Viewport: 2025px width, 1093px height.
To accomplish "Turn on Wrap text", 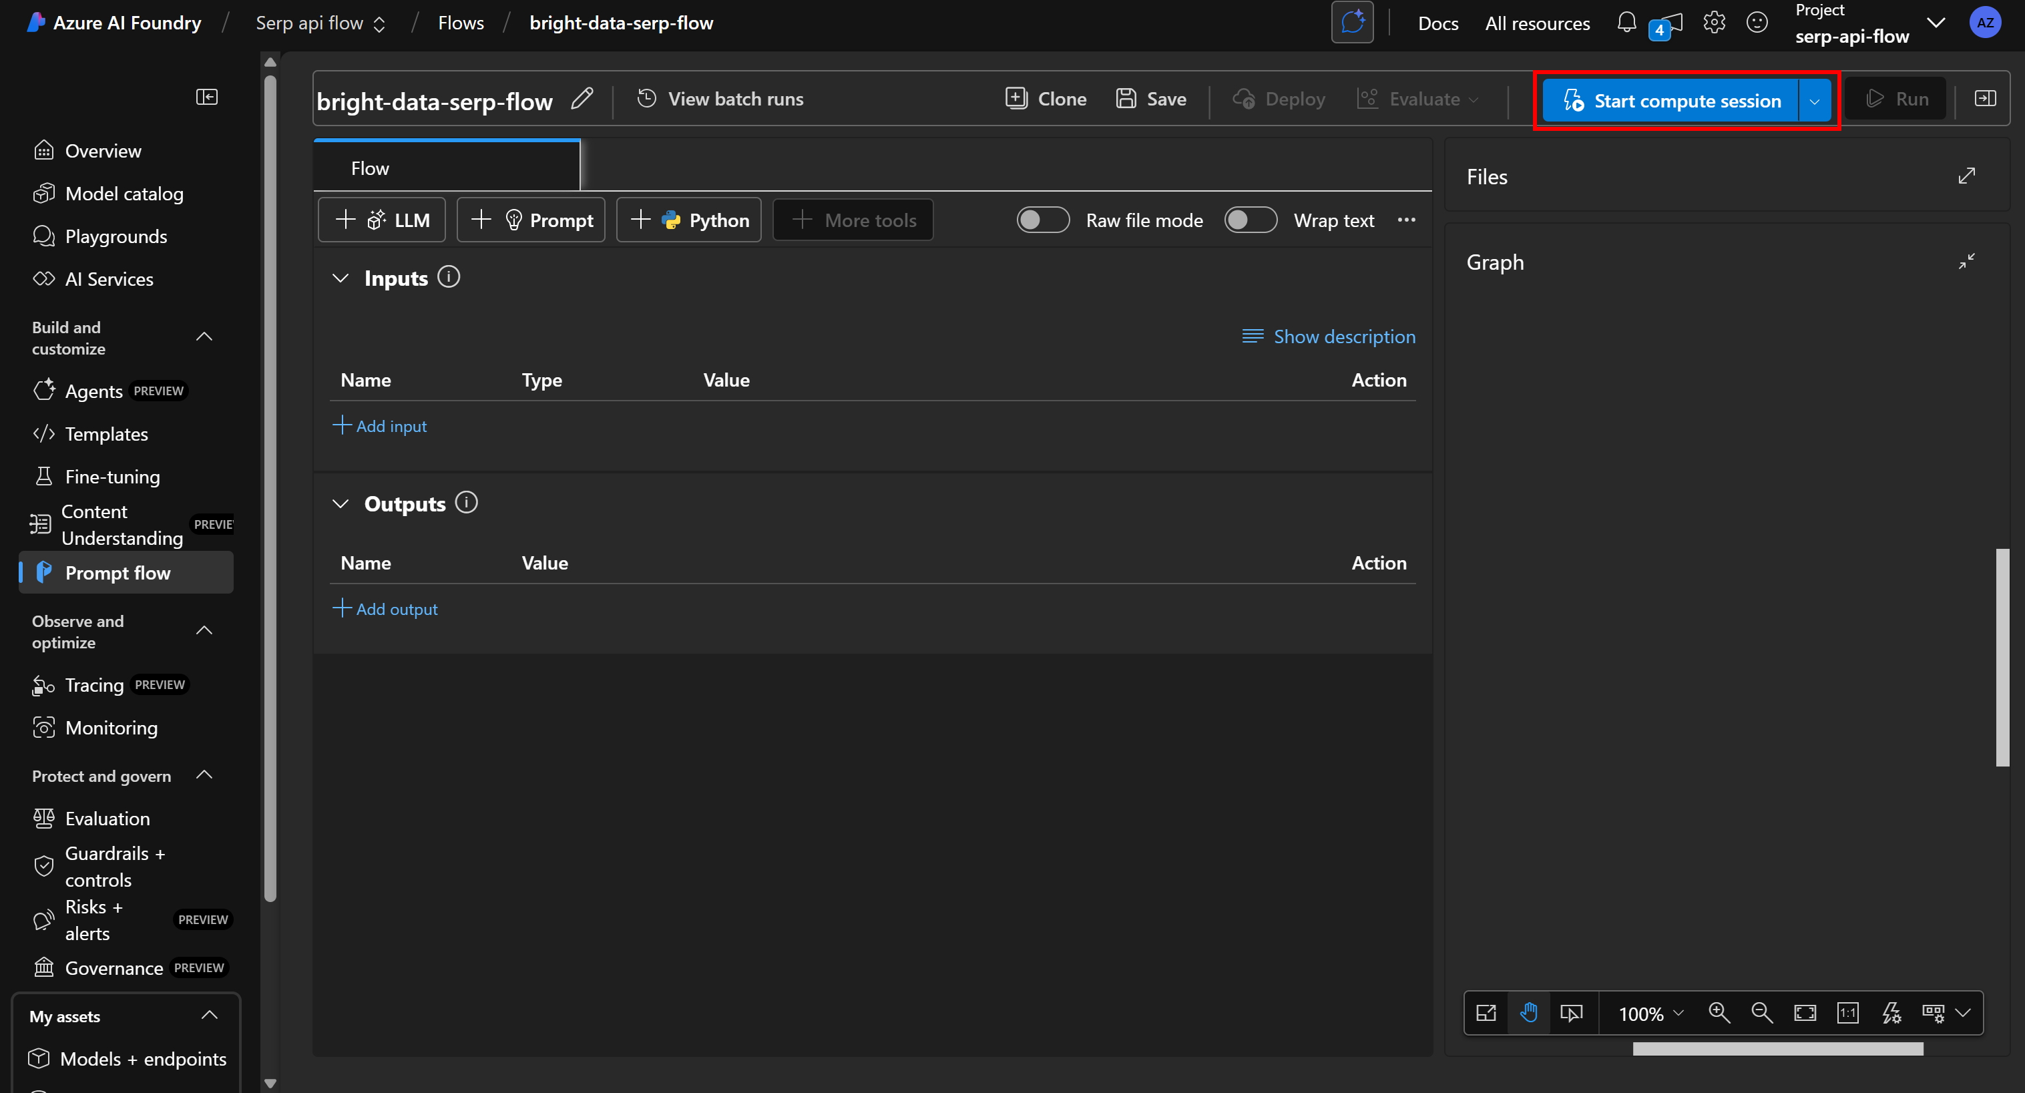I will [x=1250, y=220].
